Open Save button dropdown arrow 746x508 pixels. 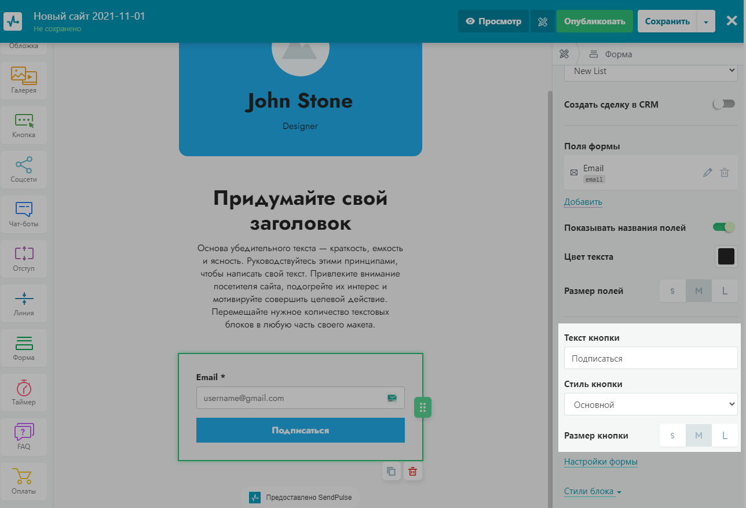point(706,21)
